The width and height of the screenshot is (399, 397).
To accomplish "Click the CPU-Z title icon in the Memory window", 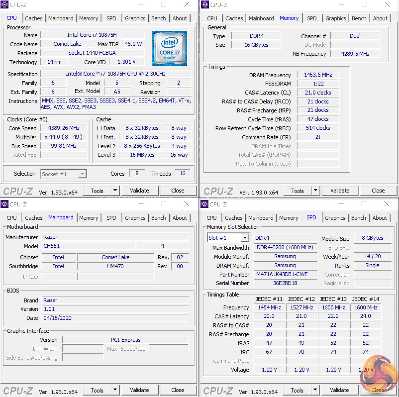I will pyautogui.click(x=205, y=5).
